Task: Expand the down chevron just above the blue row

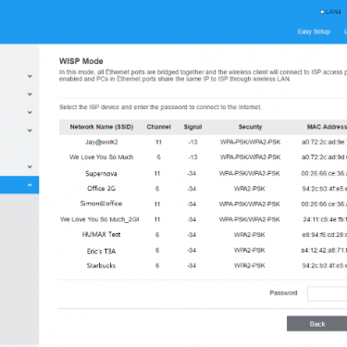Action: (x=30, y=167)
